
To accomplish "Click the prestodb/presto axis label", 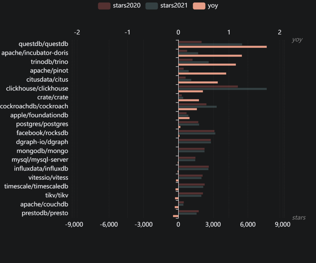I will [45, 213].
